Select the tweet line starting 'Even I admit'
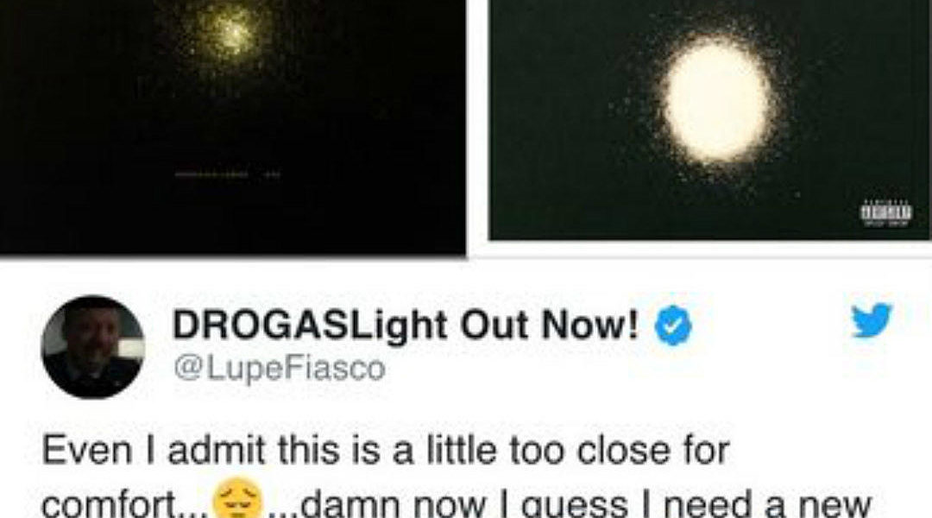 pyautogui.click(x=385, y=450)
